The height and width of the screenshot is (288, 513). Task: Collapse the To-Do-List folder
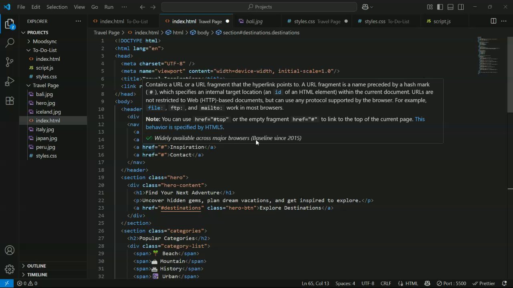pos(44,50)
